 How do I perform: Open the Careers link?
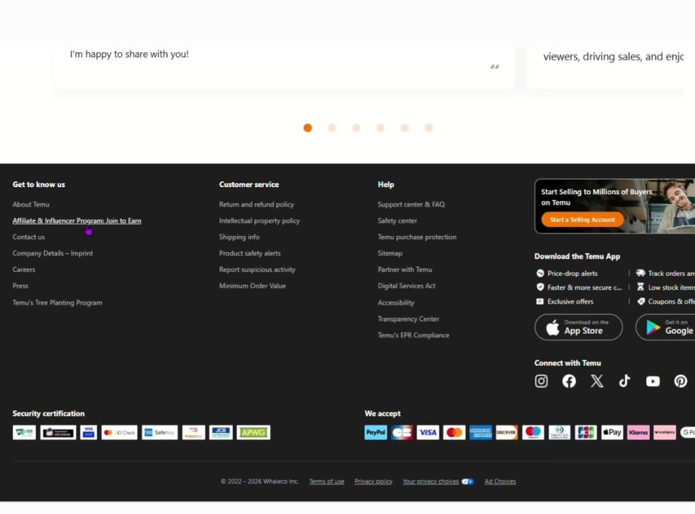(24, 270)
